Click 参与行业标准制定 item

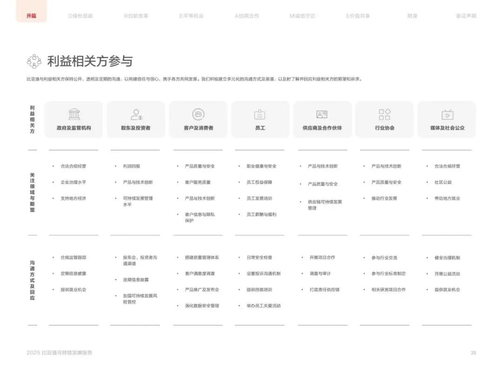click(388, 273)
